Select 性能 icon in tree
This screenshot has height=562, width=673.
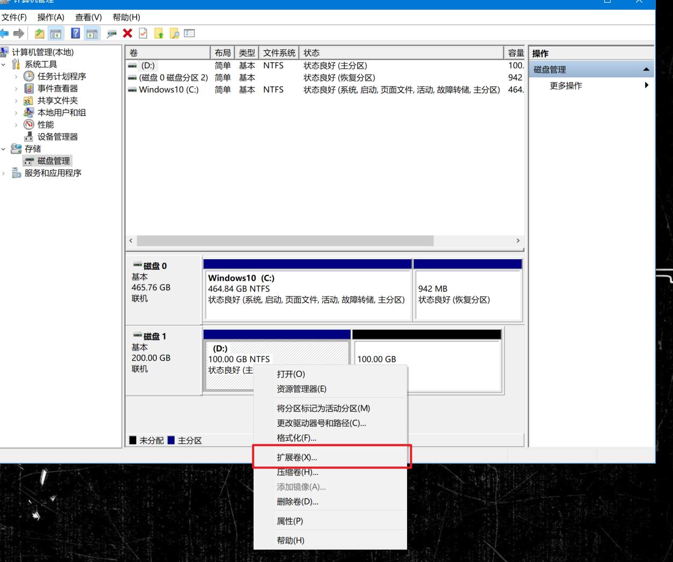pyautogui.click(x=29, y=125)
